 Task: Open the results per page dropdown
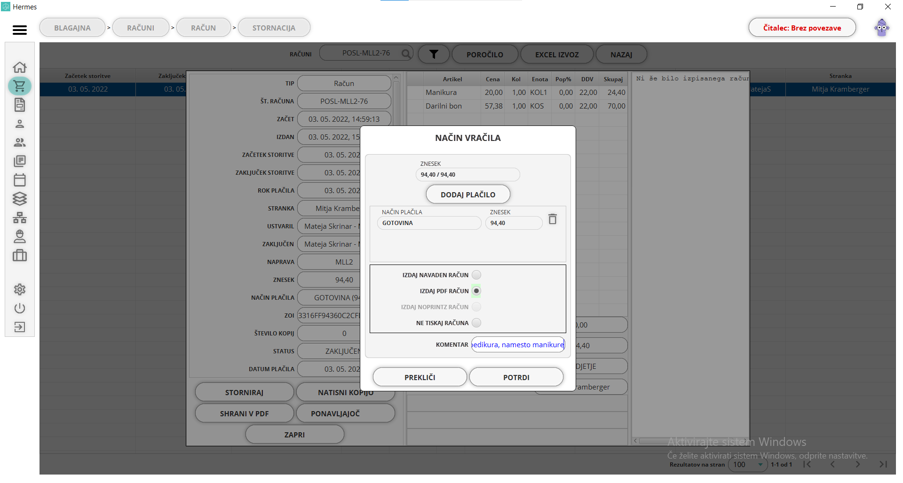(748, 465)
